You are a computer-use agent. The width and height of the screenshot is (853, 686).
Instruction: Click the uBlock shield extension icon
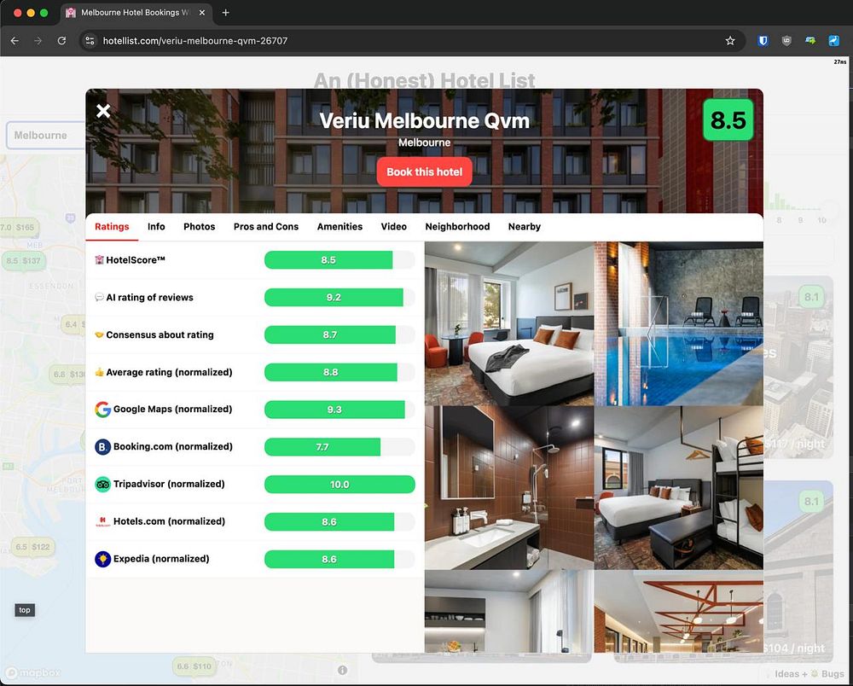coord(786,41)
